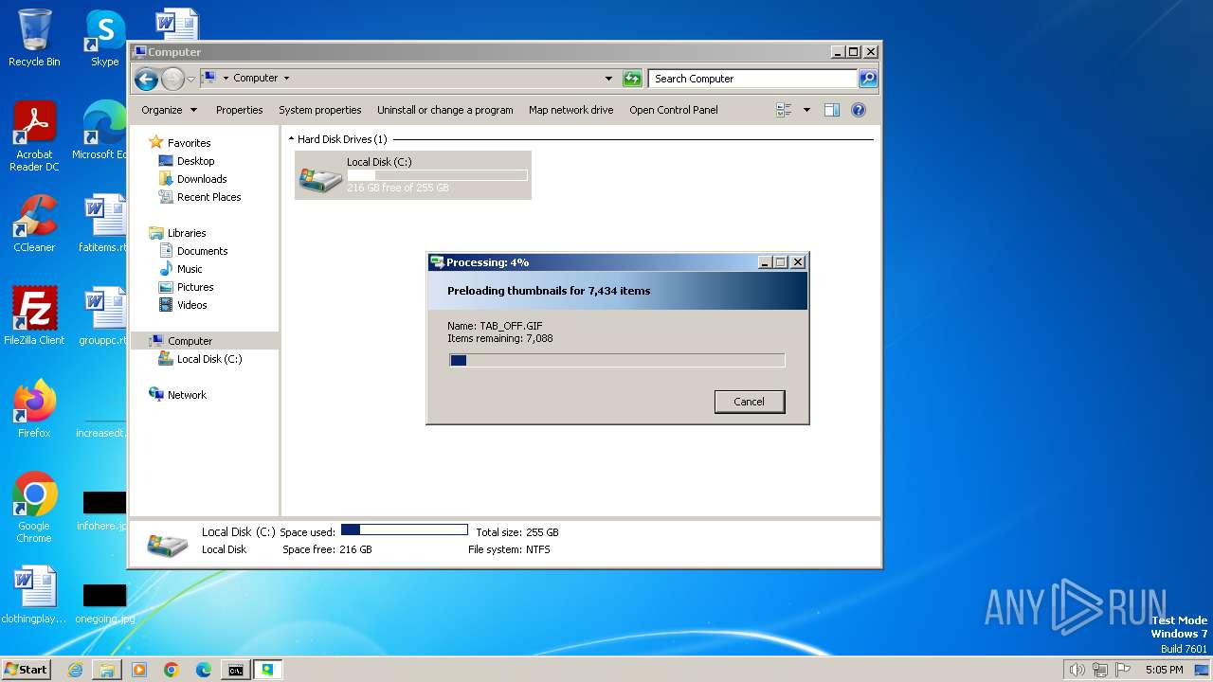Image resolution: width=1213 pixels, height=682 pixels.
Task: Select Network in navigation pane
Action: tap(187, 395)
